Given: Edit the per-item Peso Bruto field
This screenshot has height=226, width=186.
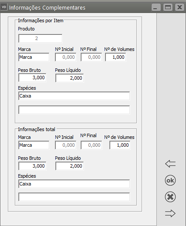Looking at the screenshot, I should click(x=32, y=78).
